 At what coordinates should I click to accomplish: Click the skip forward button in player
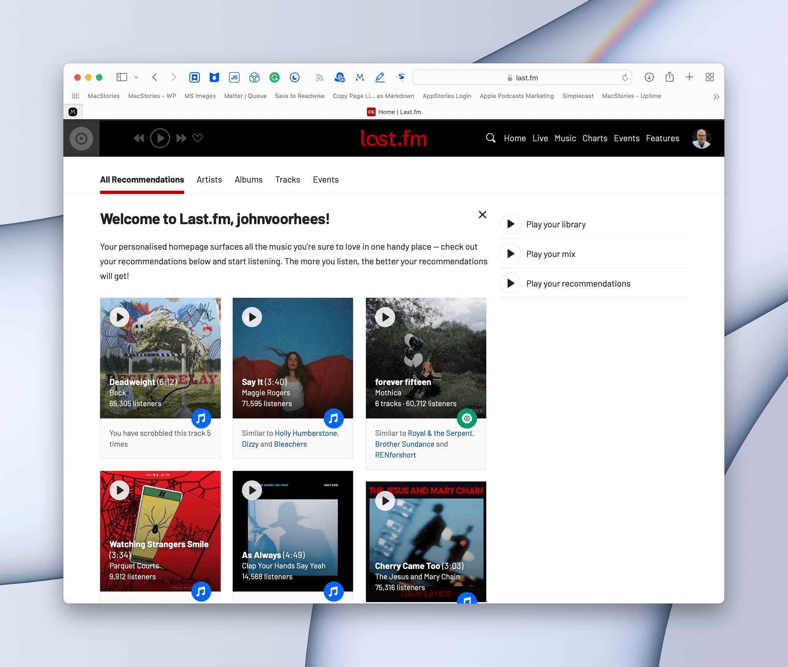[182, 138]
